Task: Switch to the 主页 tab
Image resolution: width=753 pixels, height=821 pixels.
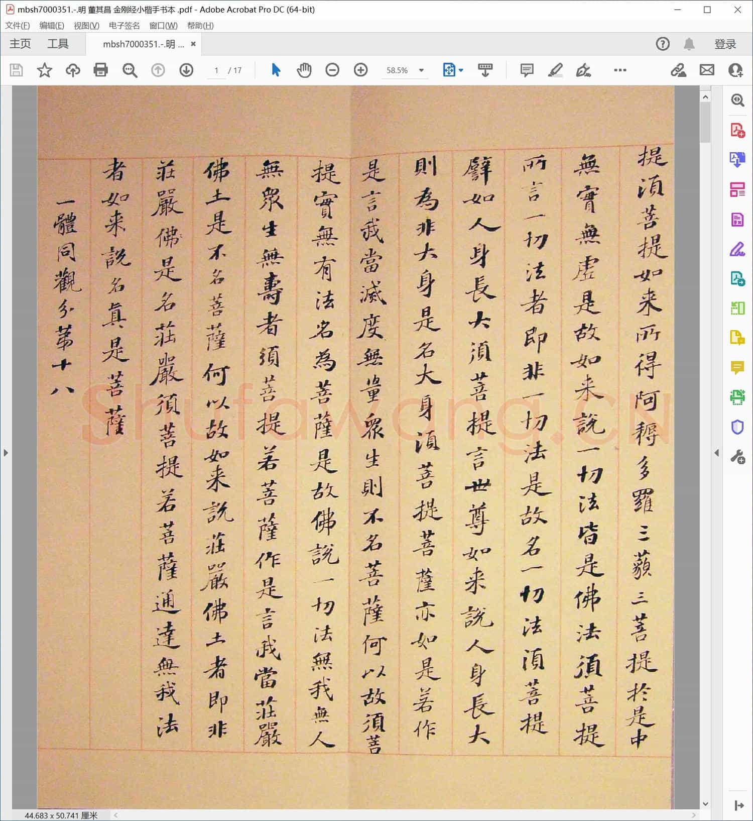Action: [x=20, y=44]
